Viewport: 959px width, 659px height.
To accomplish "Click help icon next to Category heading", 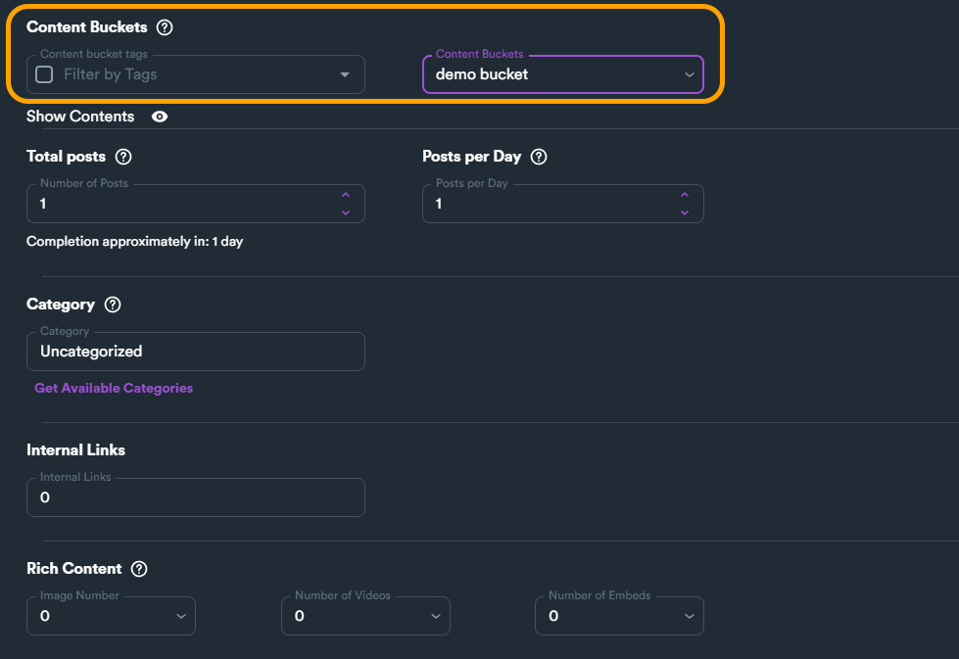I will click(x=113, y=305).
